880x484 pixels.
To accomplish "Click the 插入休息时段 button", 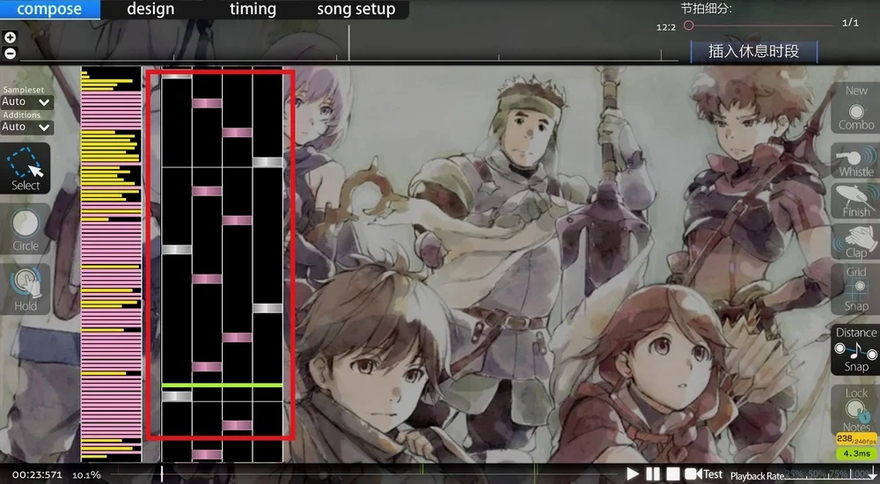I will tap(753, 51).
